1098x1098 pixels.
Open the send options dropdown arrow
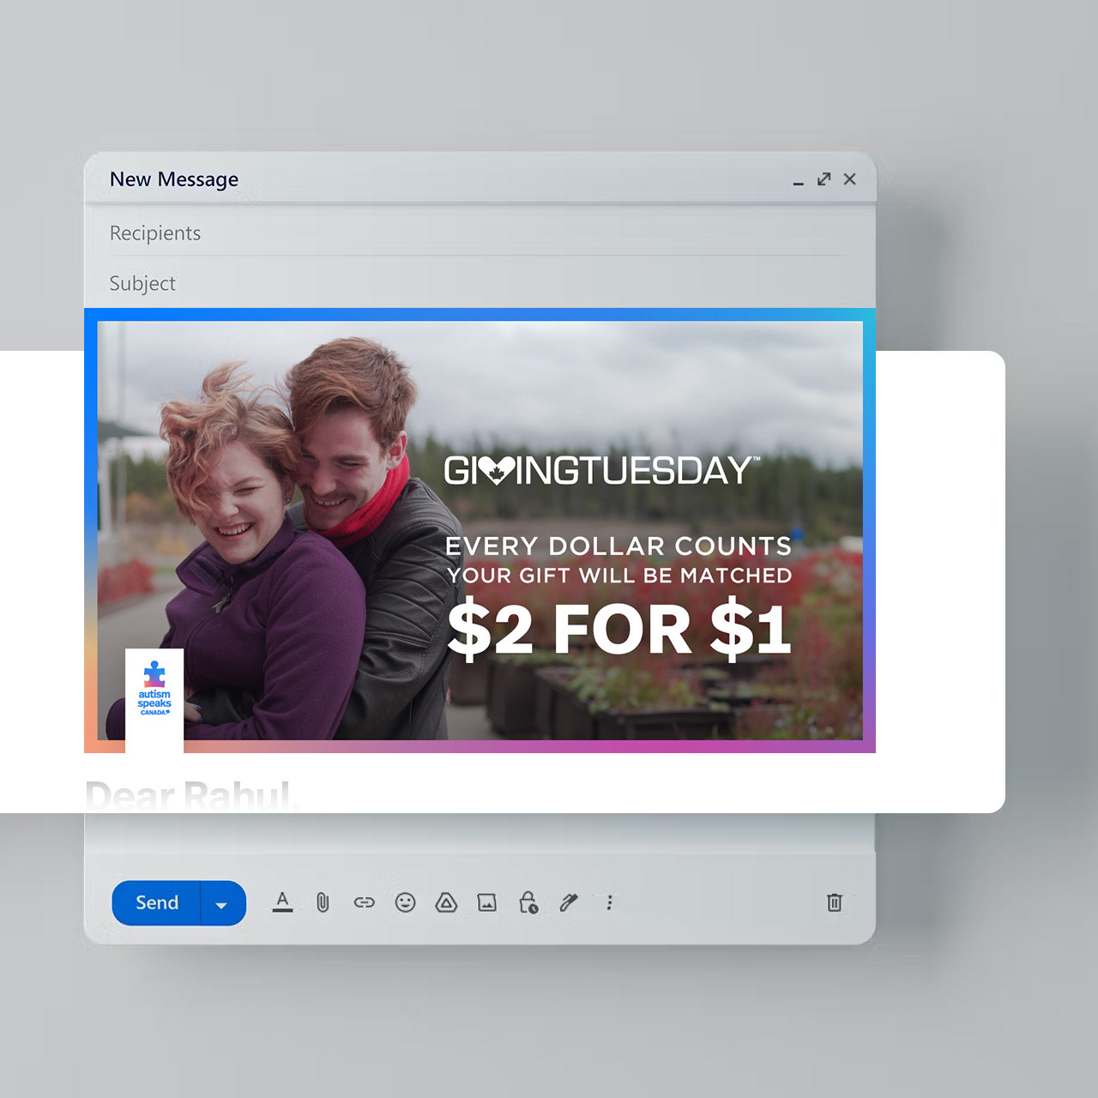pyautogui.click(x=222, y=904)
